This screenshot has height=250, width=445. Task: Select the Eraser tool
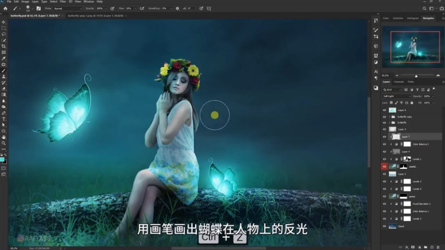click(4, 89)
